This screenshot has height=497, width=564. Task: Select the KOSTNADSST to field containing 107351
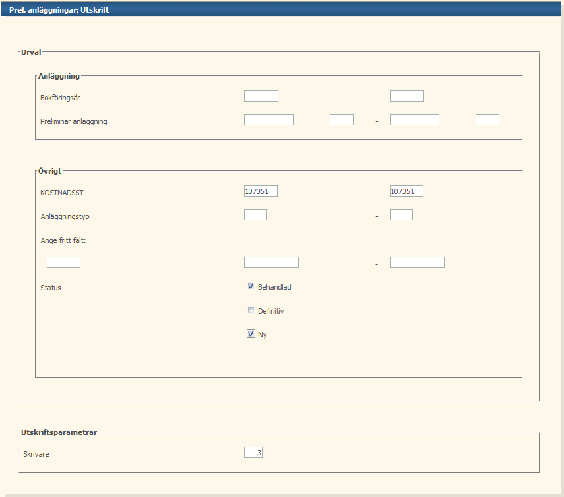coord(406,191)
